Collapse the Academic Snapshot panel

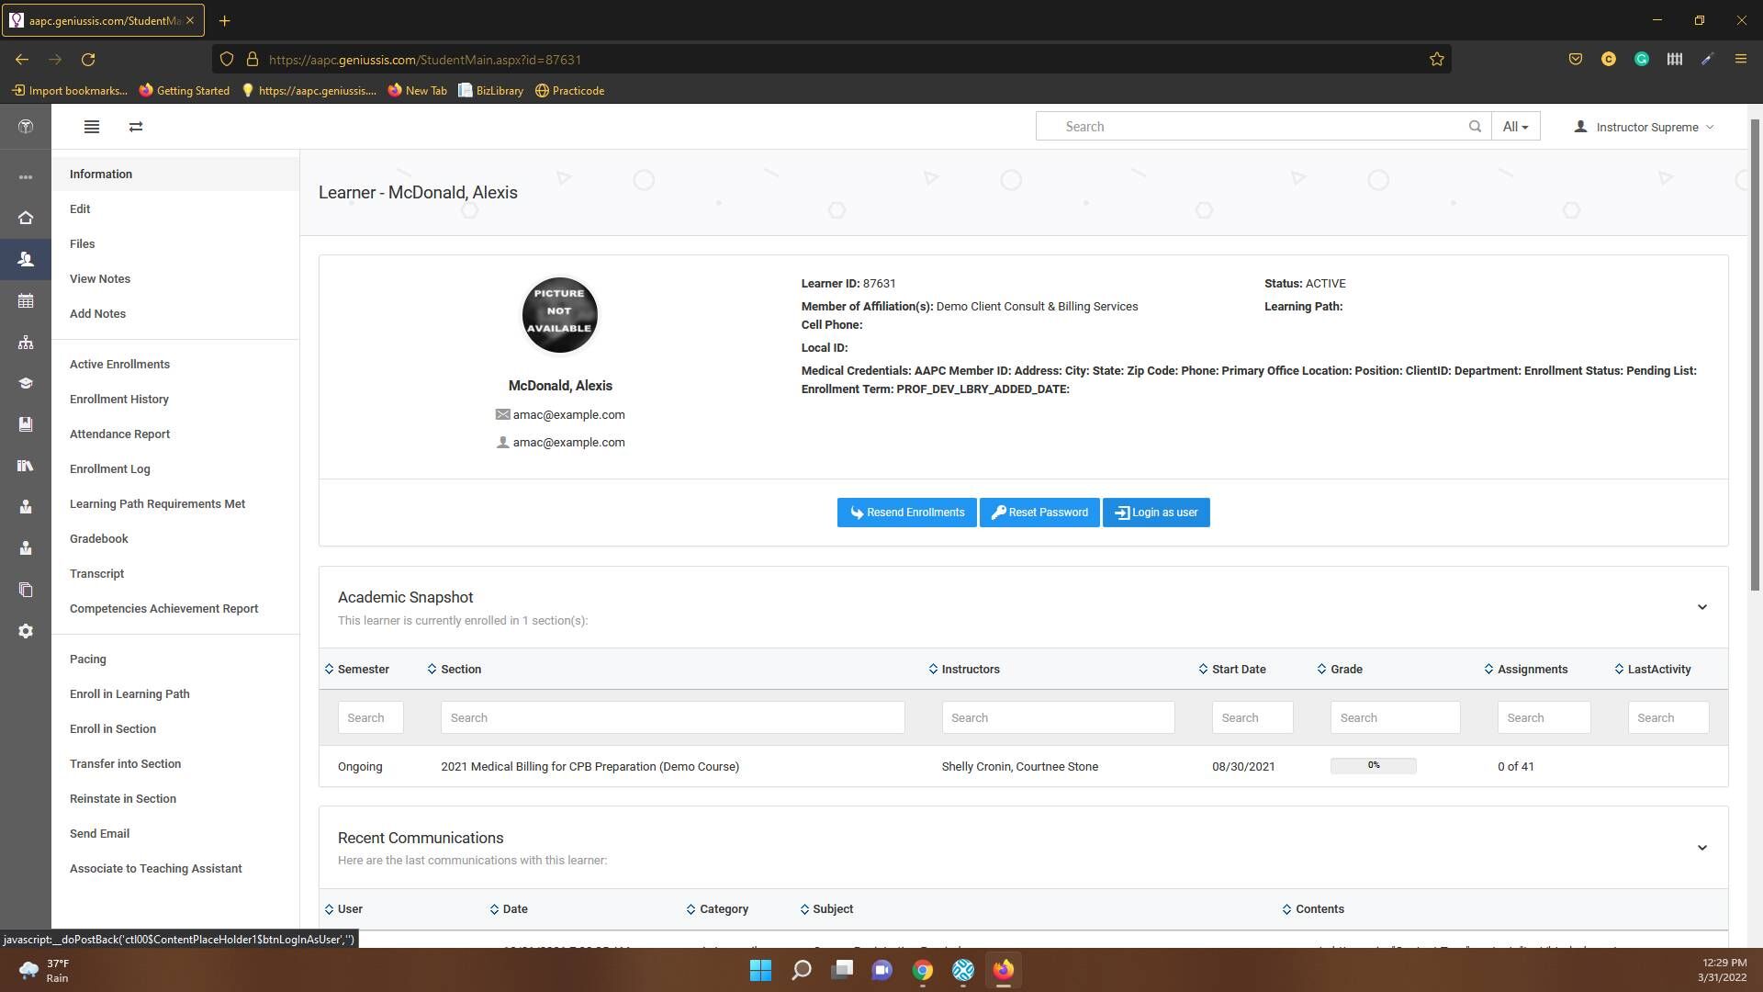point(1701,607)
